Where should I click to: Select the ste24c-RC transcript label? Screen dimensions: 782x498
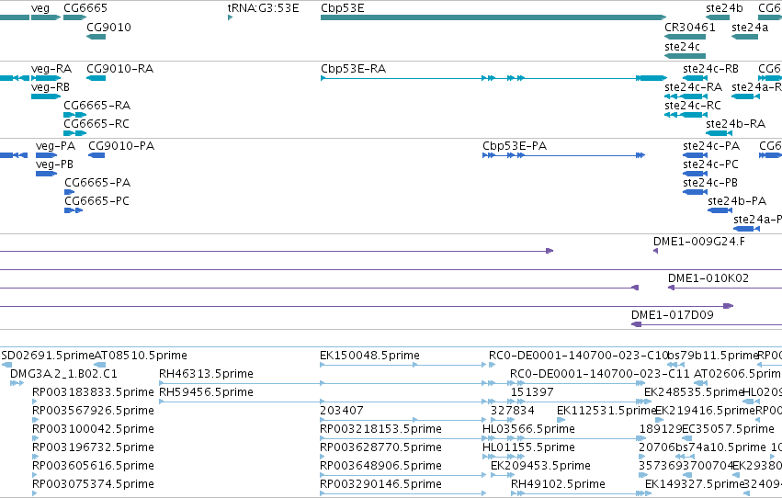tap(693, 106)
